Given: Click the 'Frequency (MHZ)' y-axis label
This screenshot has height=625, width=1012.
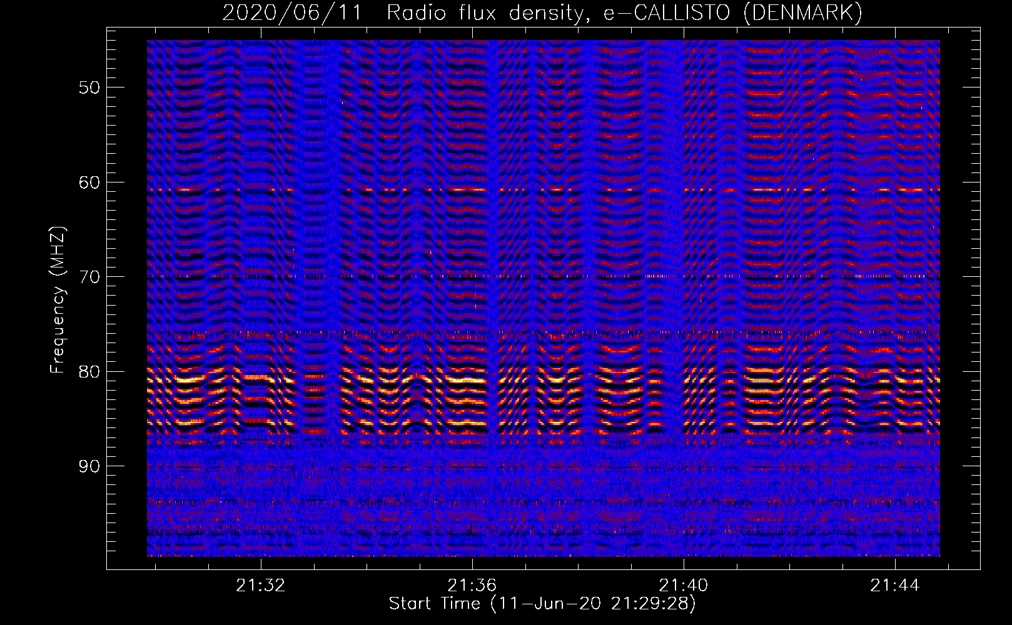Looking at the screenshot, I should (58, 300).
